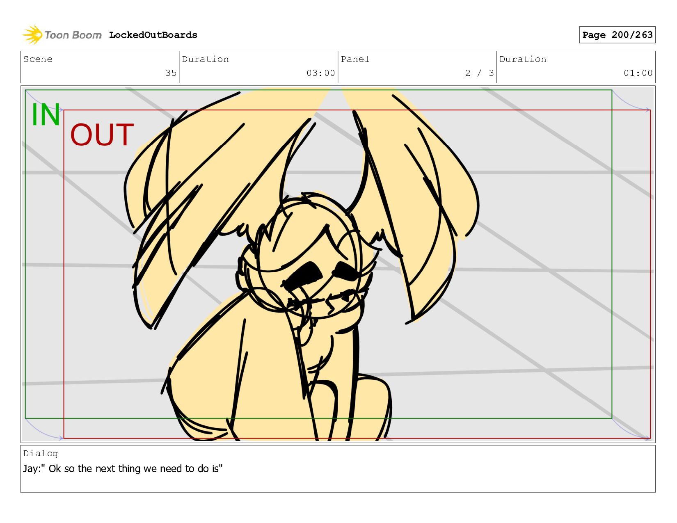Select the panel count 2 / 3
The height and width of the screenshot is (523, 677).
click(x=479, y=73)
